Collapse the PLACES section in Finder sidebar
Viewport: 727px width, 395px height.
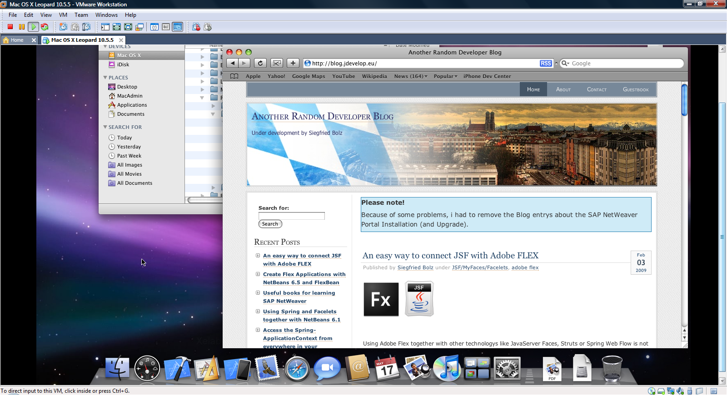point(105,78)
